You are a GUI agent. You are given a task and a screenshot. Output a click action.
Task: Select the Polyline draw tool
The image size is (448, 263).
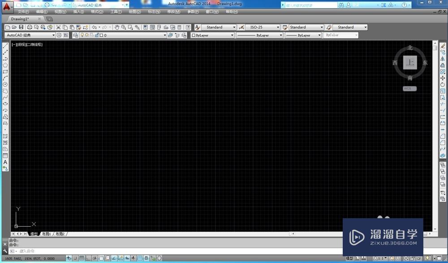(5, 59)
